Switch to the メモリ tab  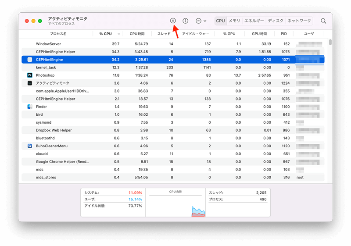tap(234, 21)
